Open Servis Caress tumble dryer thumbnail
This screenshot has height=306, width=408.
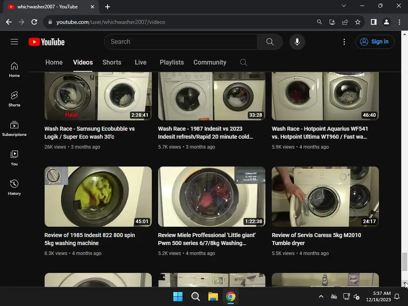pos(325,196)
